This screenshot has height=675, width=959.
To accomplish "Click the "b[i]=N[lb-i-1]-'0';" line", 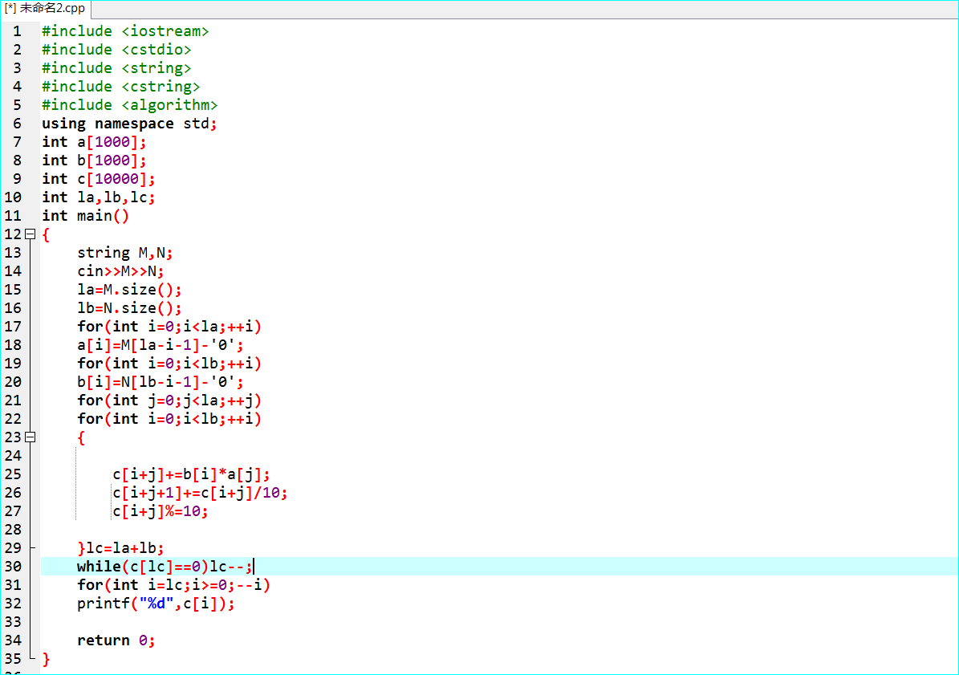I will (161, 381).
